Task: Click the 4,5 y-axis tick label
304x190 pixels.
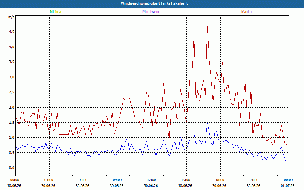Action: point(12,32)
